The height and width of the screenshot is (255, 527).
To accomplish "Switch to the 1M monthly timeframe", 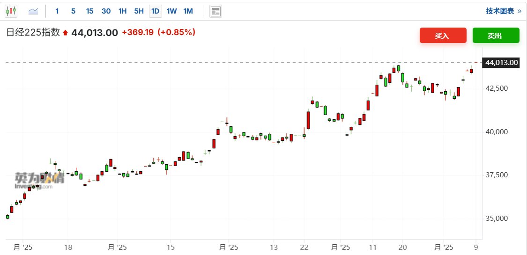I will (x=188, y=11).
